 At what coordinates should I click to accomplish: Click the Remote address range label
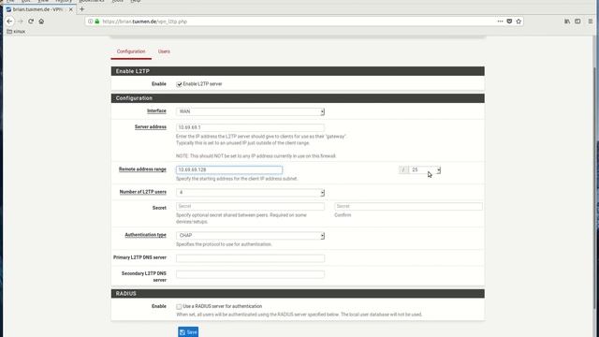click(x=142, y=169)
